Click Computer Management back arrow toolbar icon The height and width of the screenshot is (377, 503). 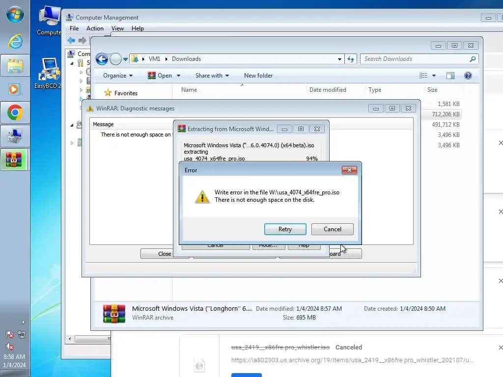point(71,40)
